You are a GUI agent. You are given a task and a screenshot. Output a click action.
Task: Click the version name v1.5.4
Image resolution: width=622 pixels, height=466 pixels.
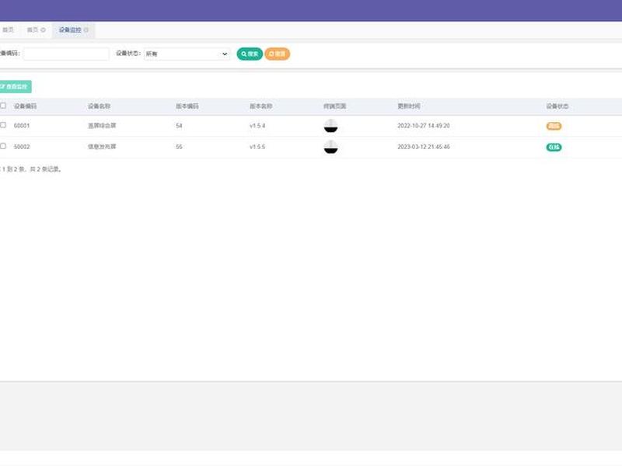pos(257,126)
